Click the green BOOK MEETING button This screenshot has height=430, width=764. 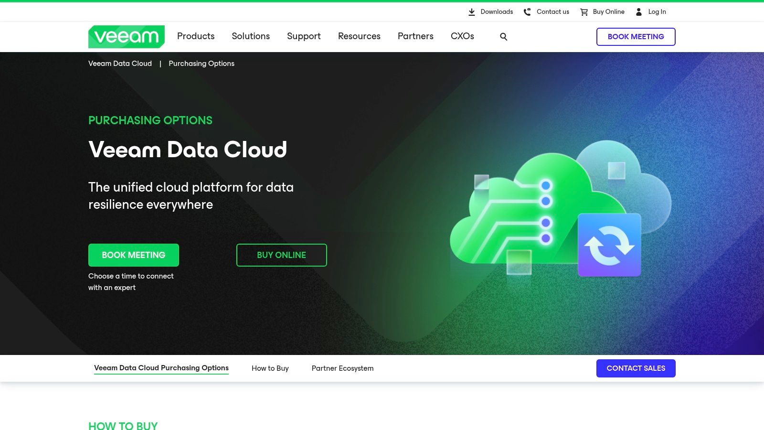pos(134,255)
